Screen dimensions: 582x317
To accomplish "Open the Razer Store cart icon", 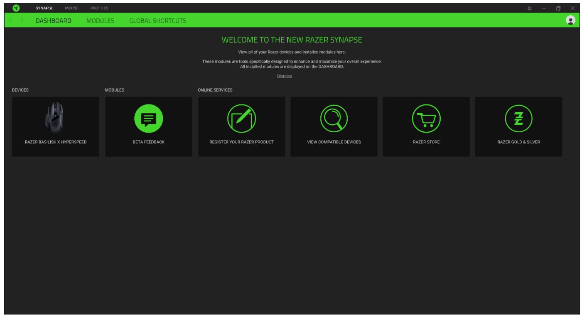I will 426,119.
